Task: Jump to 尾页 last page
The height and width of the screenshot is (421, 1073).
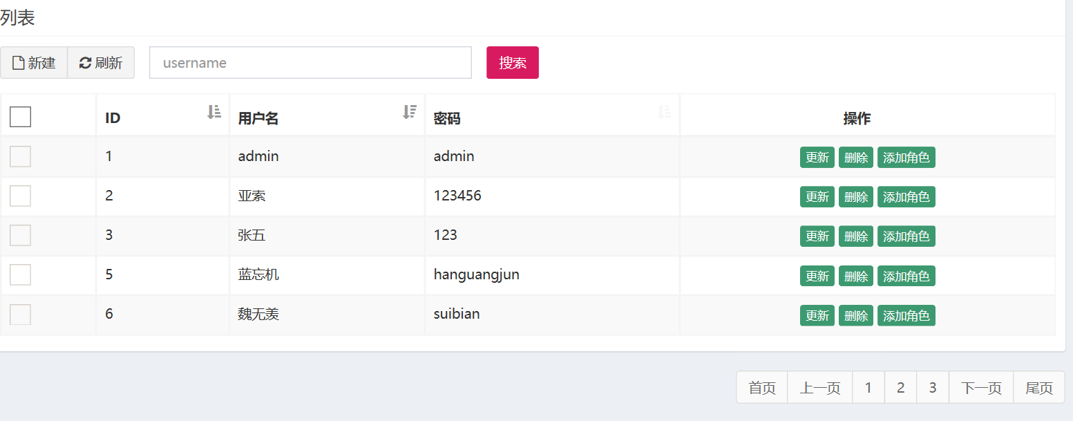Action: pos(1039,388)
